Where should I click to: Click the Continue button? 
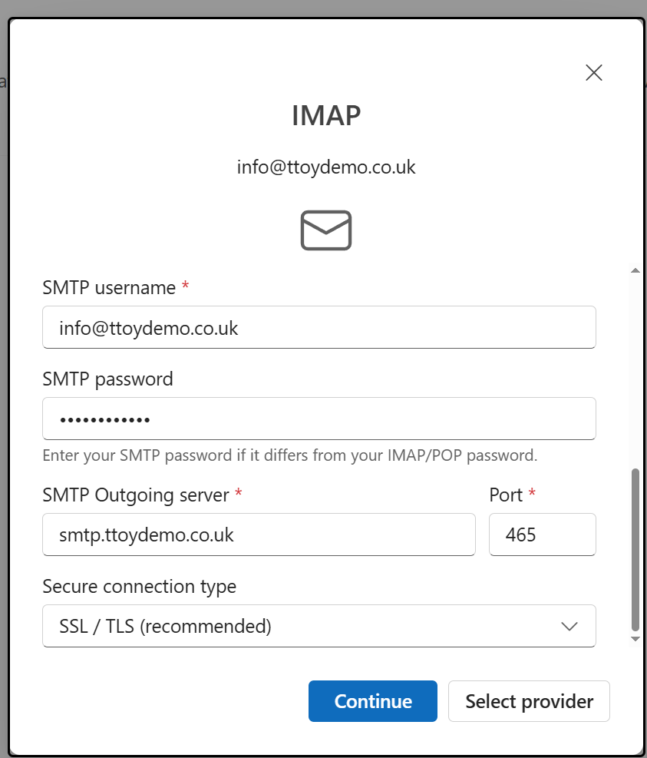point(373,701)
